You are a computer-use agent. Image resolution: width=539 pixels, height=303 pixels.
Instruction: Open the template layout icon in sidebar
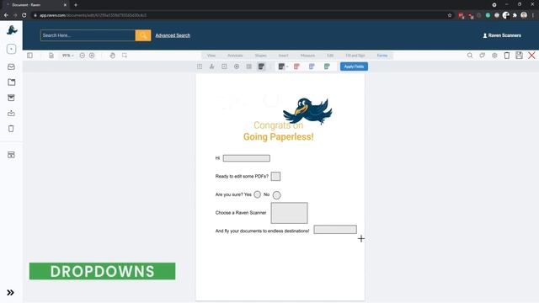(x=11, y=155)
